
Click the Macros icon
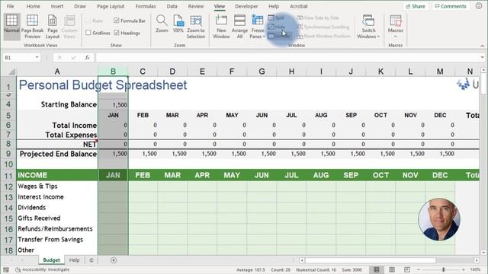396,21
